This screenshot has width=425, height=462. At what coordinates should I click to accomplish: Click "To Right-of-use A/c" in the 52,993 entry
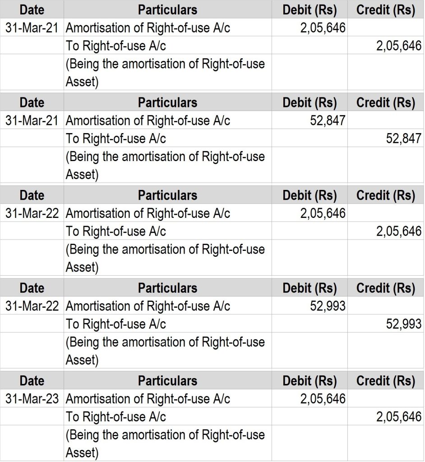point(116,324)
